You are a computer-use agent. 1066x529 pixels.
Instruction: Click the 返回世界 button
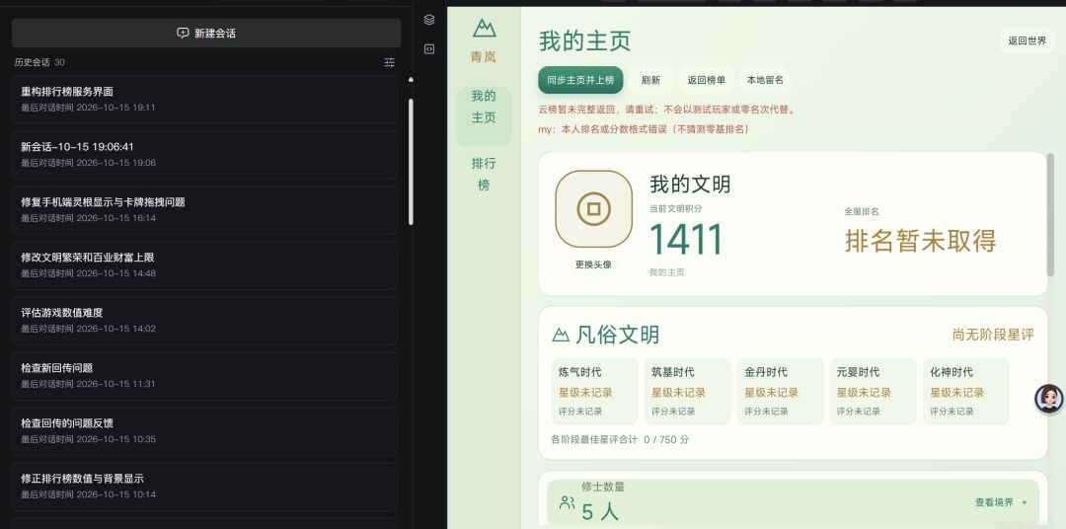pyautogui.click(x=1028, y=40)
